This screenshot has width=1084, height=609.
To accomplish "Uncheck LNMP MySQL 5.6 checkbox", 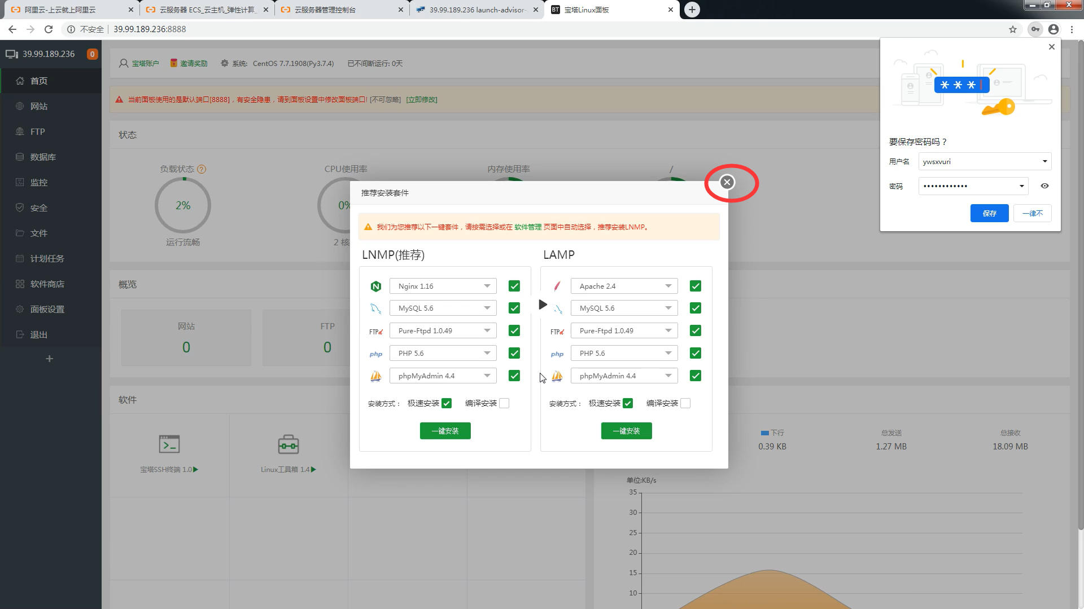I will tap(514, 308).
